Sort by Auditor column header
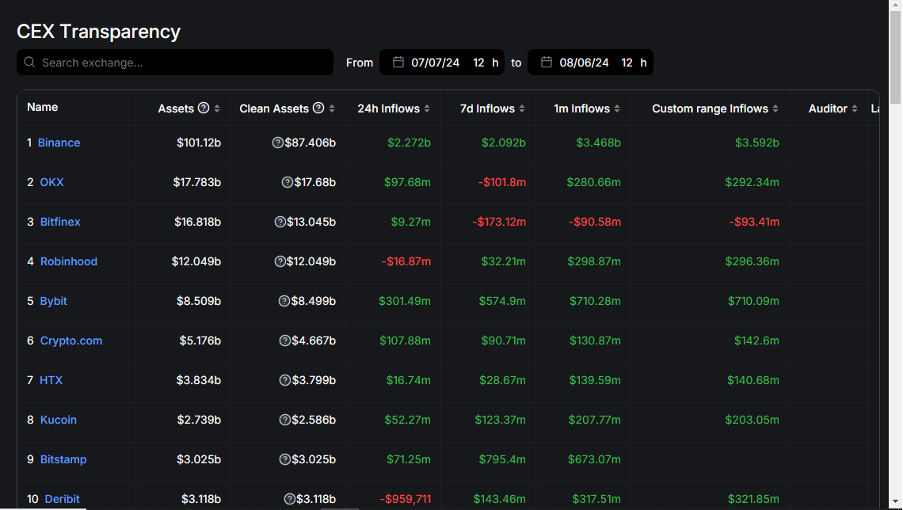 point(855,108)
